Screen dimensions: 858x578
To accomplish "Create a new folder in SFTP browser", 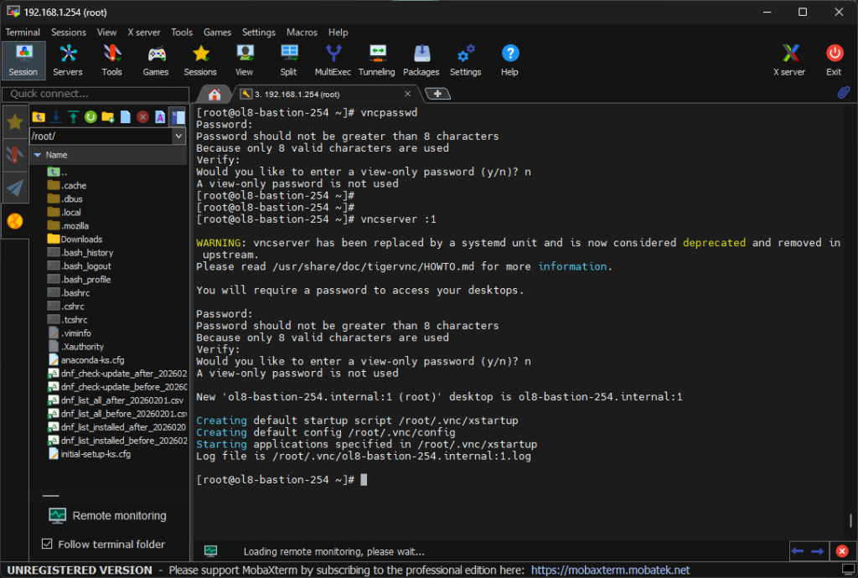I will point(108,117).
